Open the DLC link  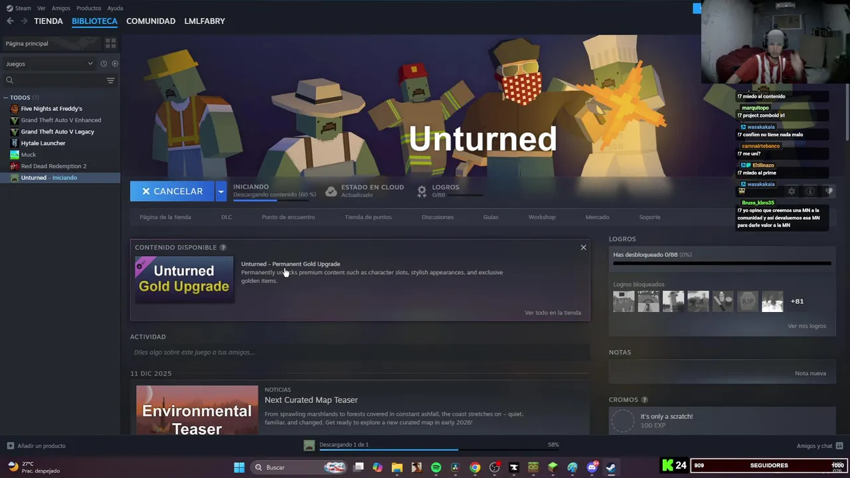(x=226, y=217)
